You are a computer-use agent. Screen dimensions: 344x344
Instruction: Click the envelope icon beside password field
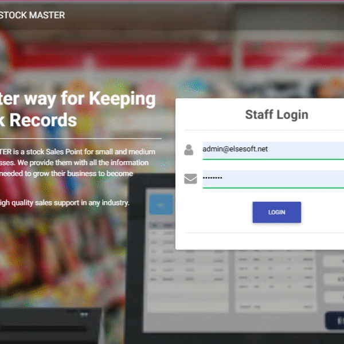190,179
